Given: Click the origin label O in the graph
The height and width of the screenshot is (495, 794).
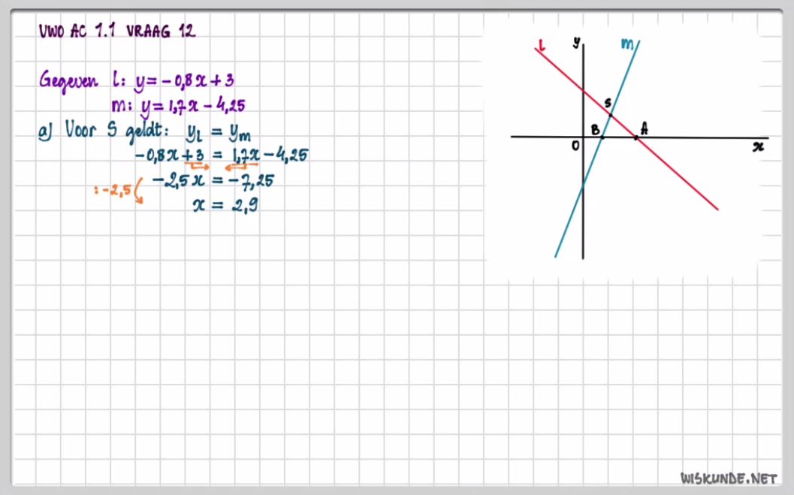Looking at the screenshot, I should pyautogui.click(x=575, y=144).
